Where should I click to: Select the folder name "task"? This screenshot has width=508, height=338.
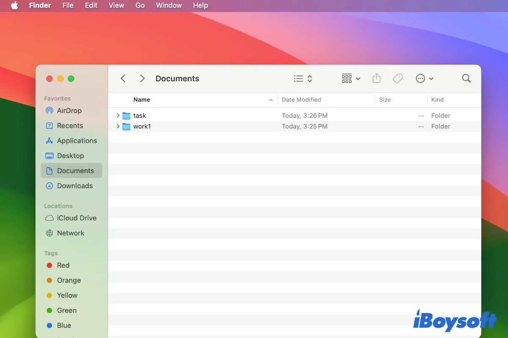(140, 116)
